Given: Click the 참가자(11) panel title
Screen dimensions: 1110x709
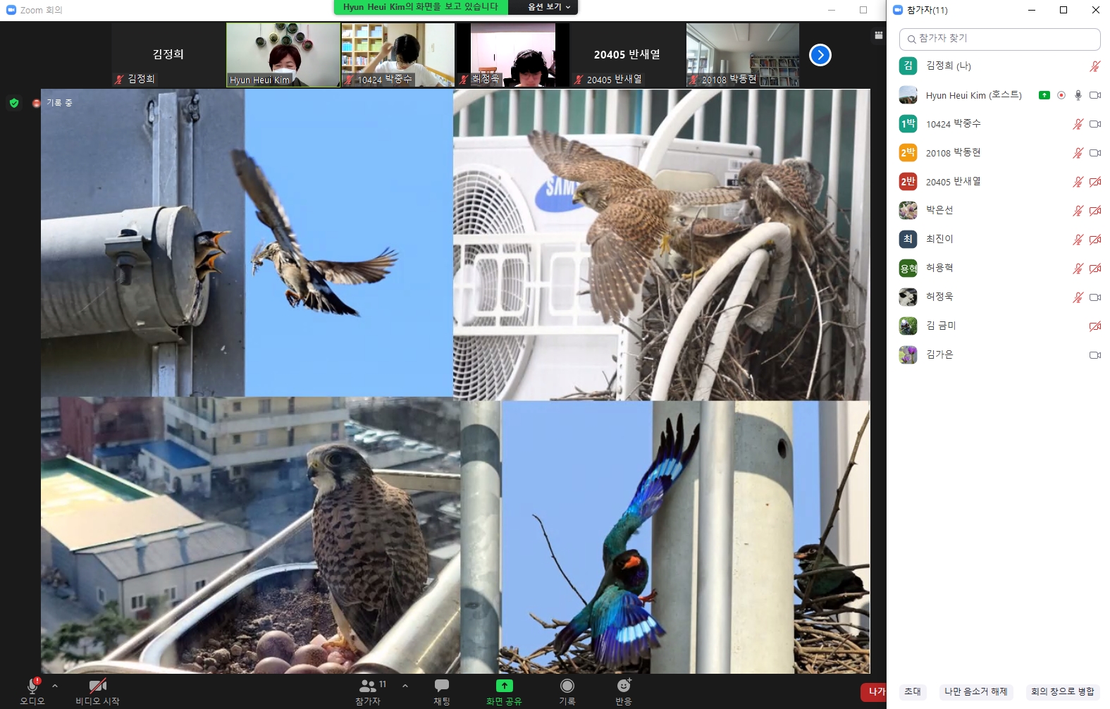Looking at the screenshot, I should pyautogui.click(x=927, y=10).
